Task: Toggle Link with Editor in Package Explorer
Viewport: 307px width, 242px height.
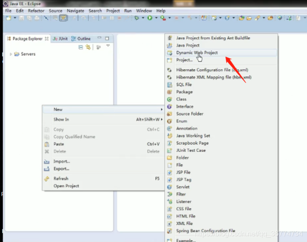Action: tap(88, 47)
